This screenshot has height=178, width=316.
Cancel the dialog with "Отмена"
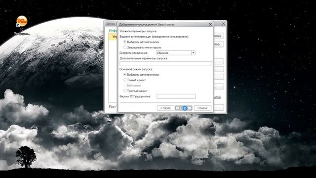point(202,108)
